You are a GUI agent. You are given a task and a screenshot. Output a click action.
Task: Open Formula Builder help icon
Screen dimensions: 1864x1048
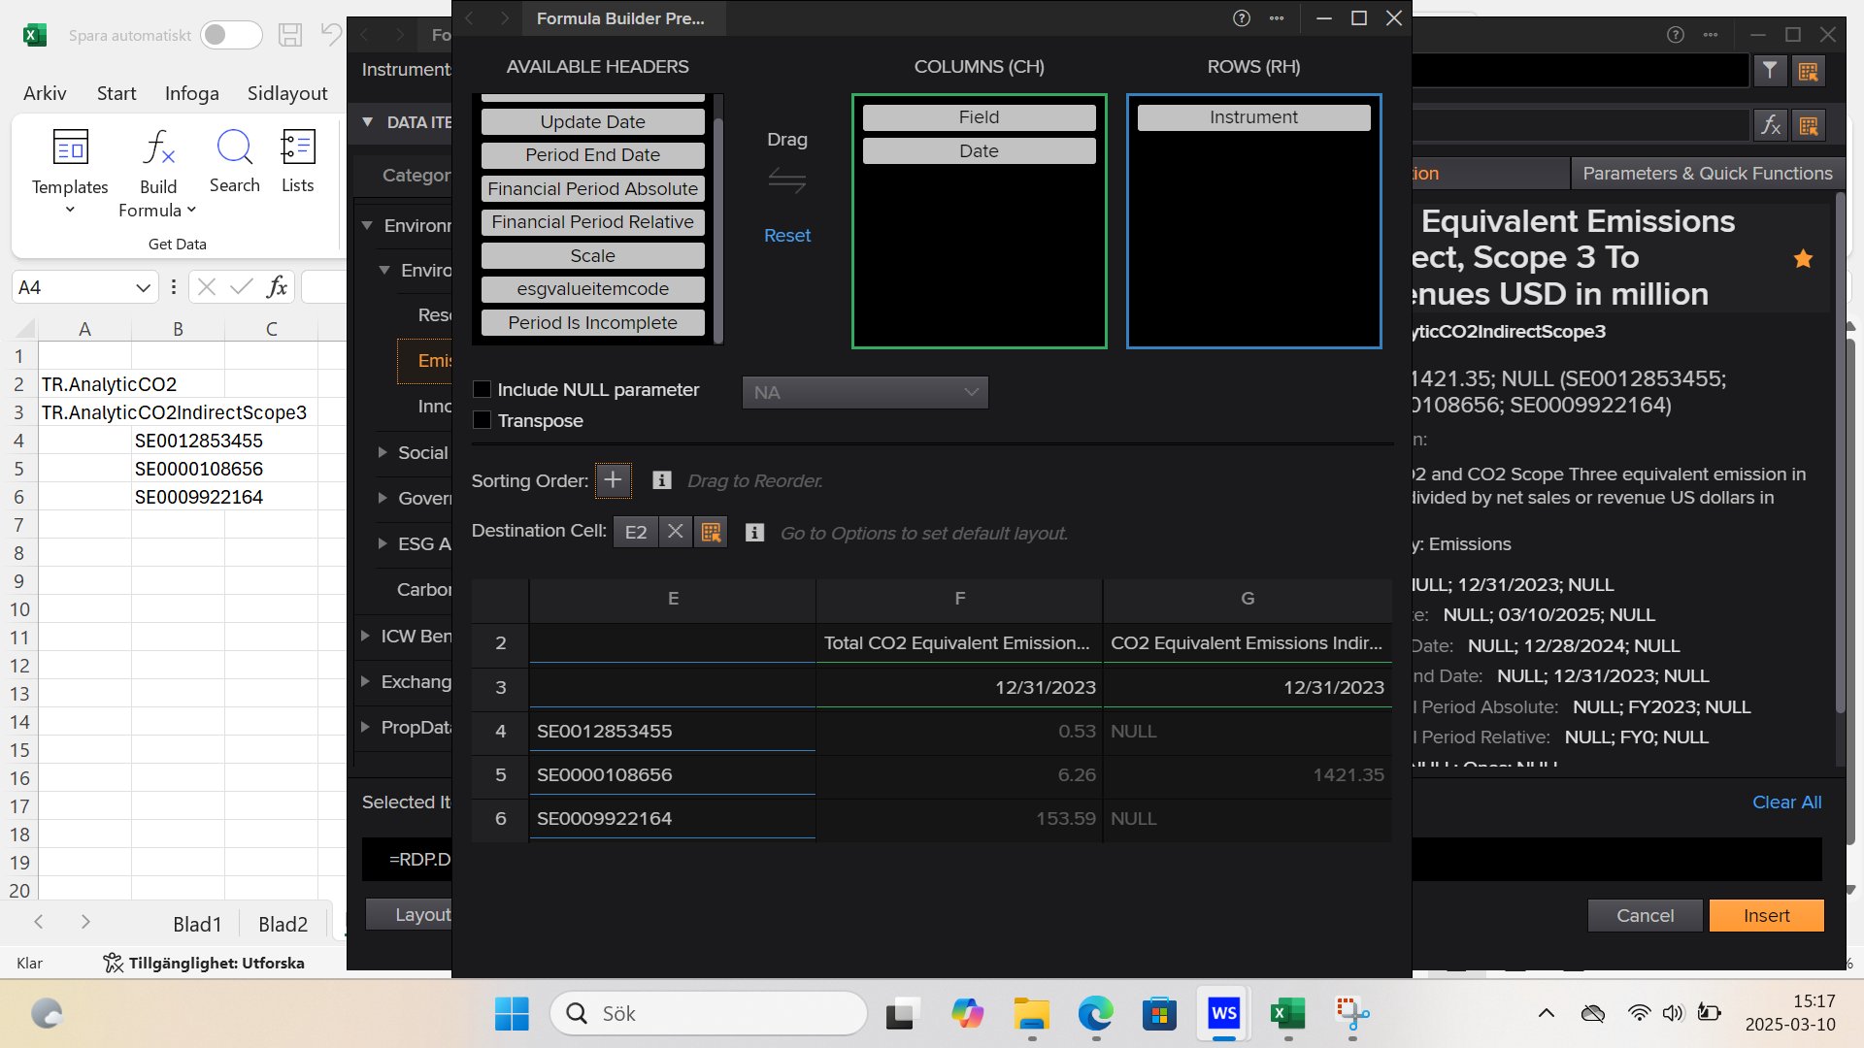coord(1241,18)
